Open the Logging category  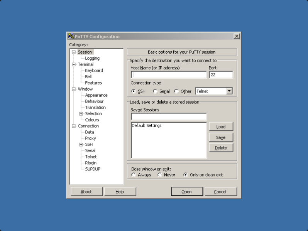92,58
